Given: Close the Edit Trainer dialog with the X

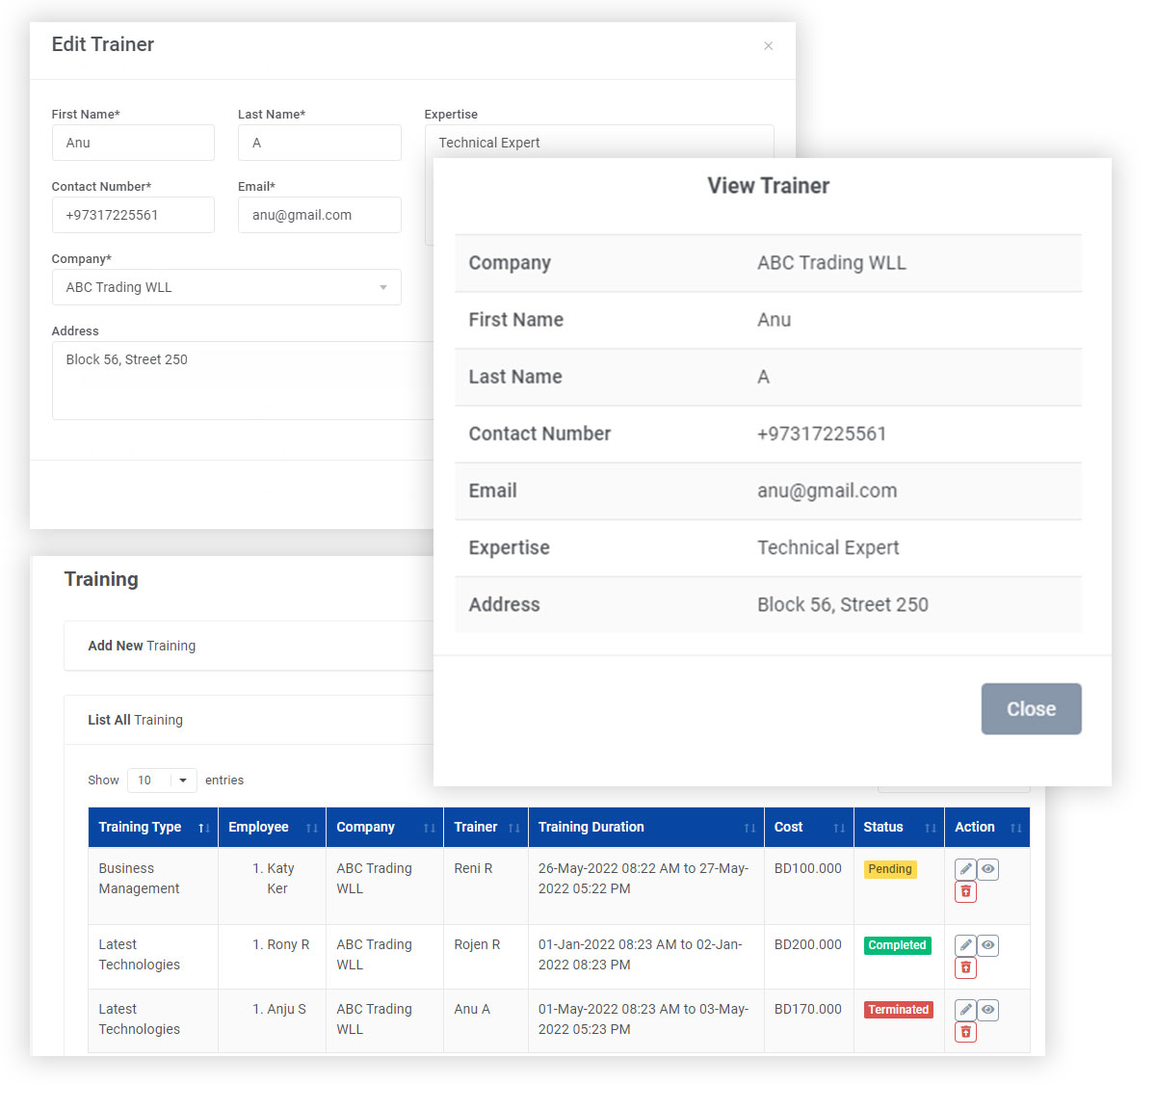Looking at the screenshot, I should tap(768, 46).
